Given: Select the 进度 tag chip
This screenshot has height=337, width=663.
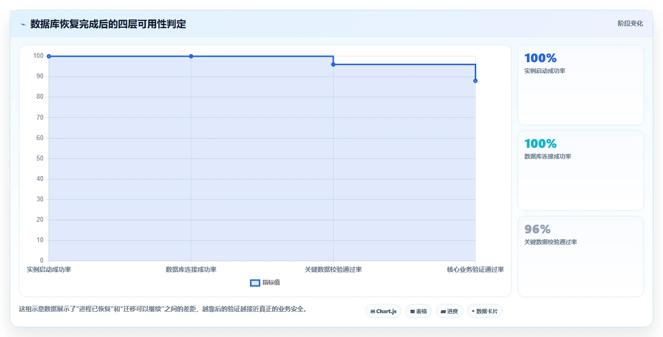Looking at the screenshot, I should tap(449, 311).
